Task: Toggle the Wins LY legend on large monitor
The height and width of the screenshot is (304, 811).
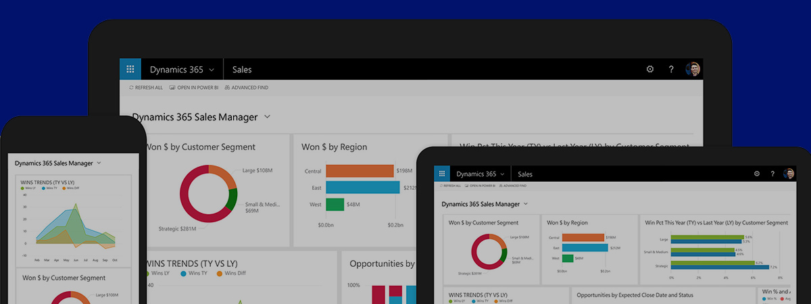Action: (x=159, y=273)
